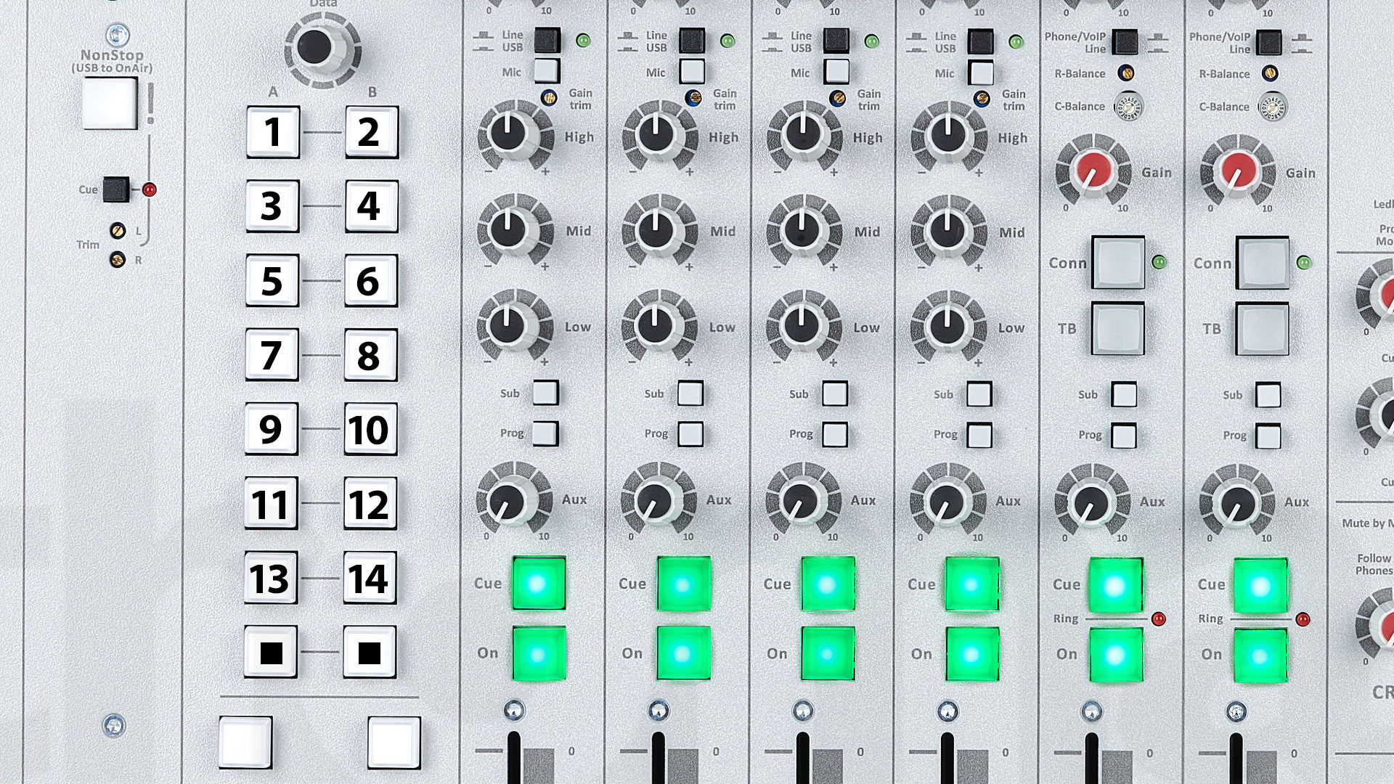Toggle the Cue switch under NonStop
Screen dimensions: 1394x784
coord(116,189)
